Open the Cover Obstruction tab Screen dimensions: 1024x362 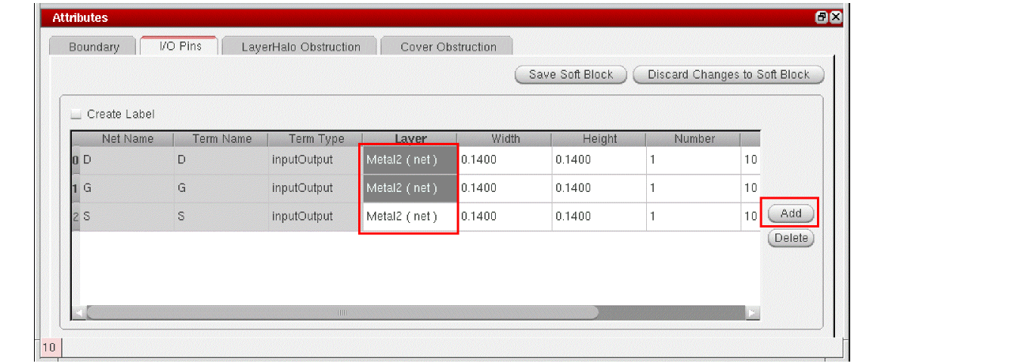448,46
